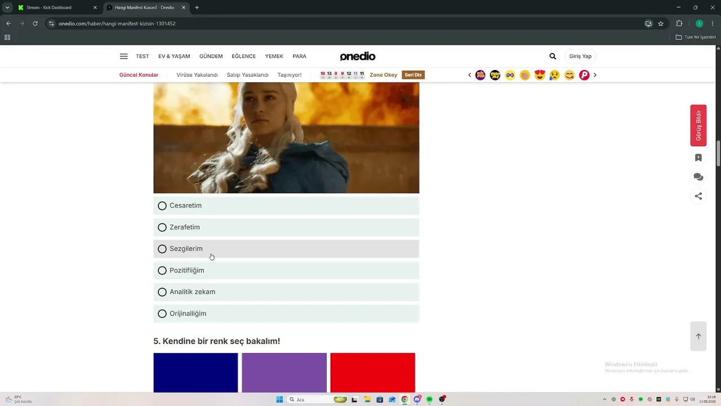Bookmark this quiz with the side bookmark icon
Screen dimensions: 721x406
pyautogui.click(x=698, y=158)
